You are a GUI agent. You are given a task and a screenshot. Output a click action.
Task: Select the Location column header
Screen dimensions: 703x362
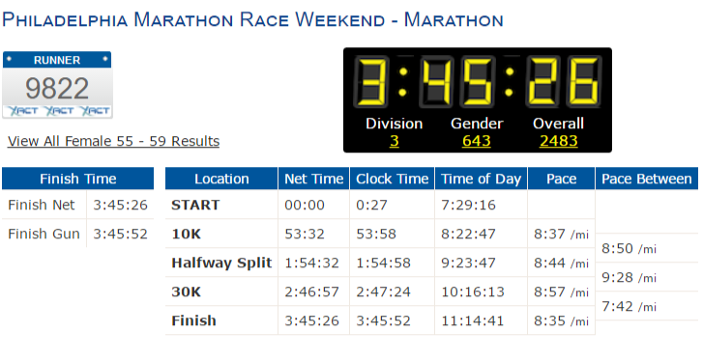click(x=221, y=179)
